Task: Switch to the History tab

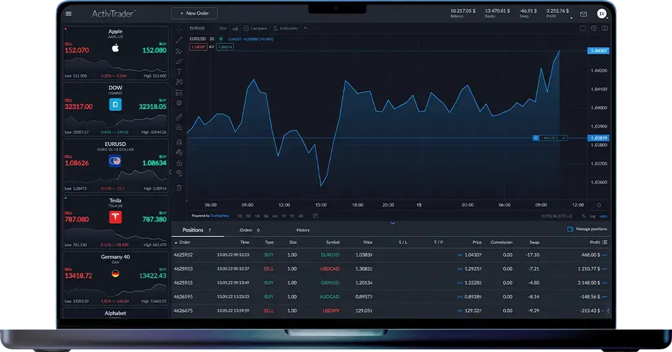Action: [303, 230]
